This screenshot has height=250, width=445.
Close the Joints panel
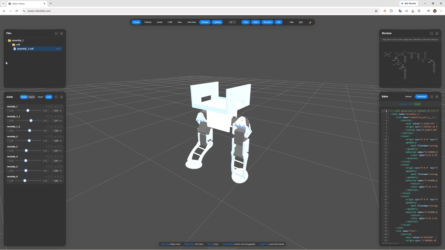(x=61, y=97)
